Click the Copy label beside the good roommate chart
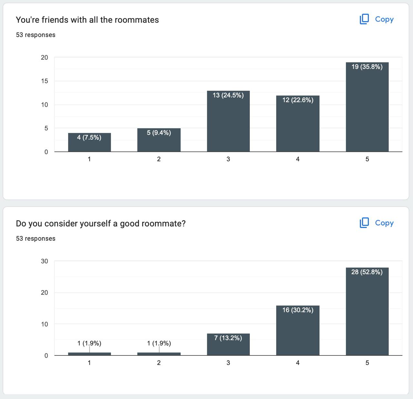The width and height of the screenshot is (413, 399). pos(384,223)
